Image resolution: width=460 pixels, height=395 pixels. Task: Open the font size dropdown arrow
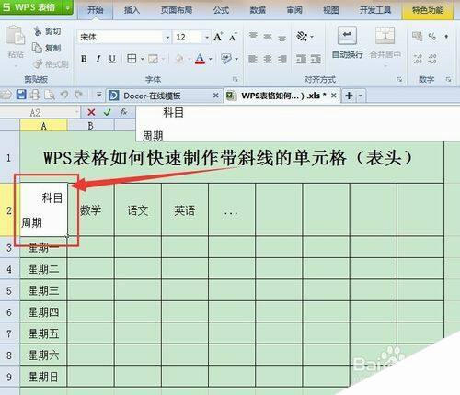pos(207,38)
